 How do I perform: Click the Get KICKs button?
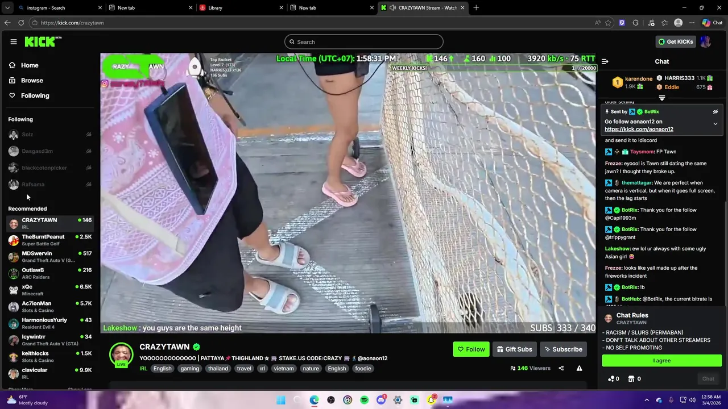[x=676, y=42]
